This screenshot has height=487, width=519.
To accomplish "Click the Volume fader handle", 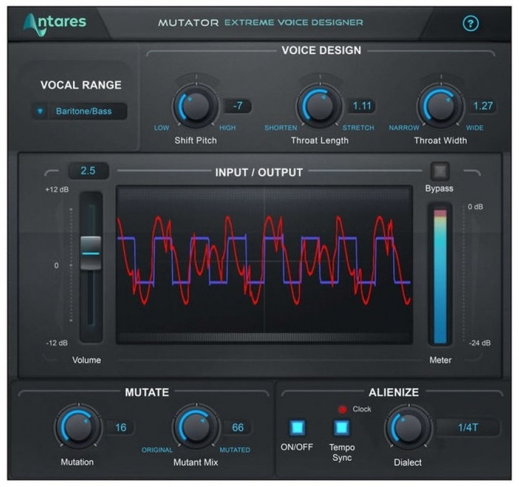I will coord(91,253).
